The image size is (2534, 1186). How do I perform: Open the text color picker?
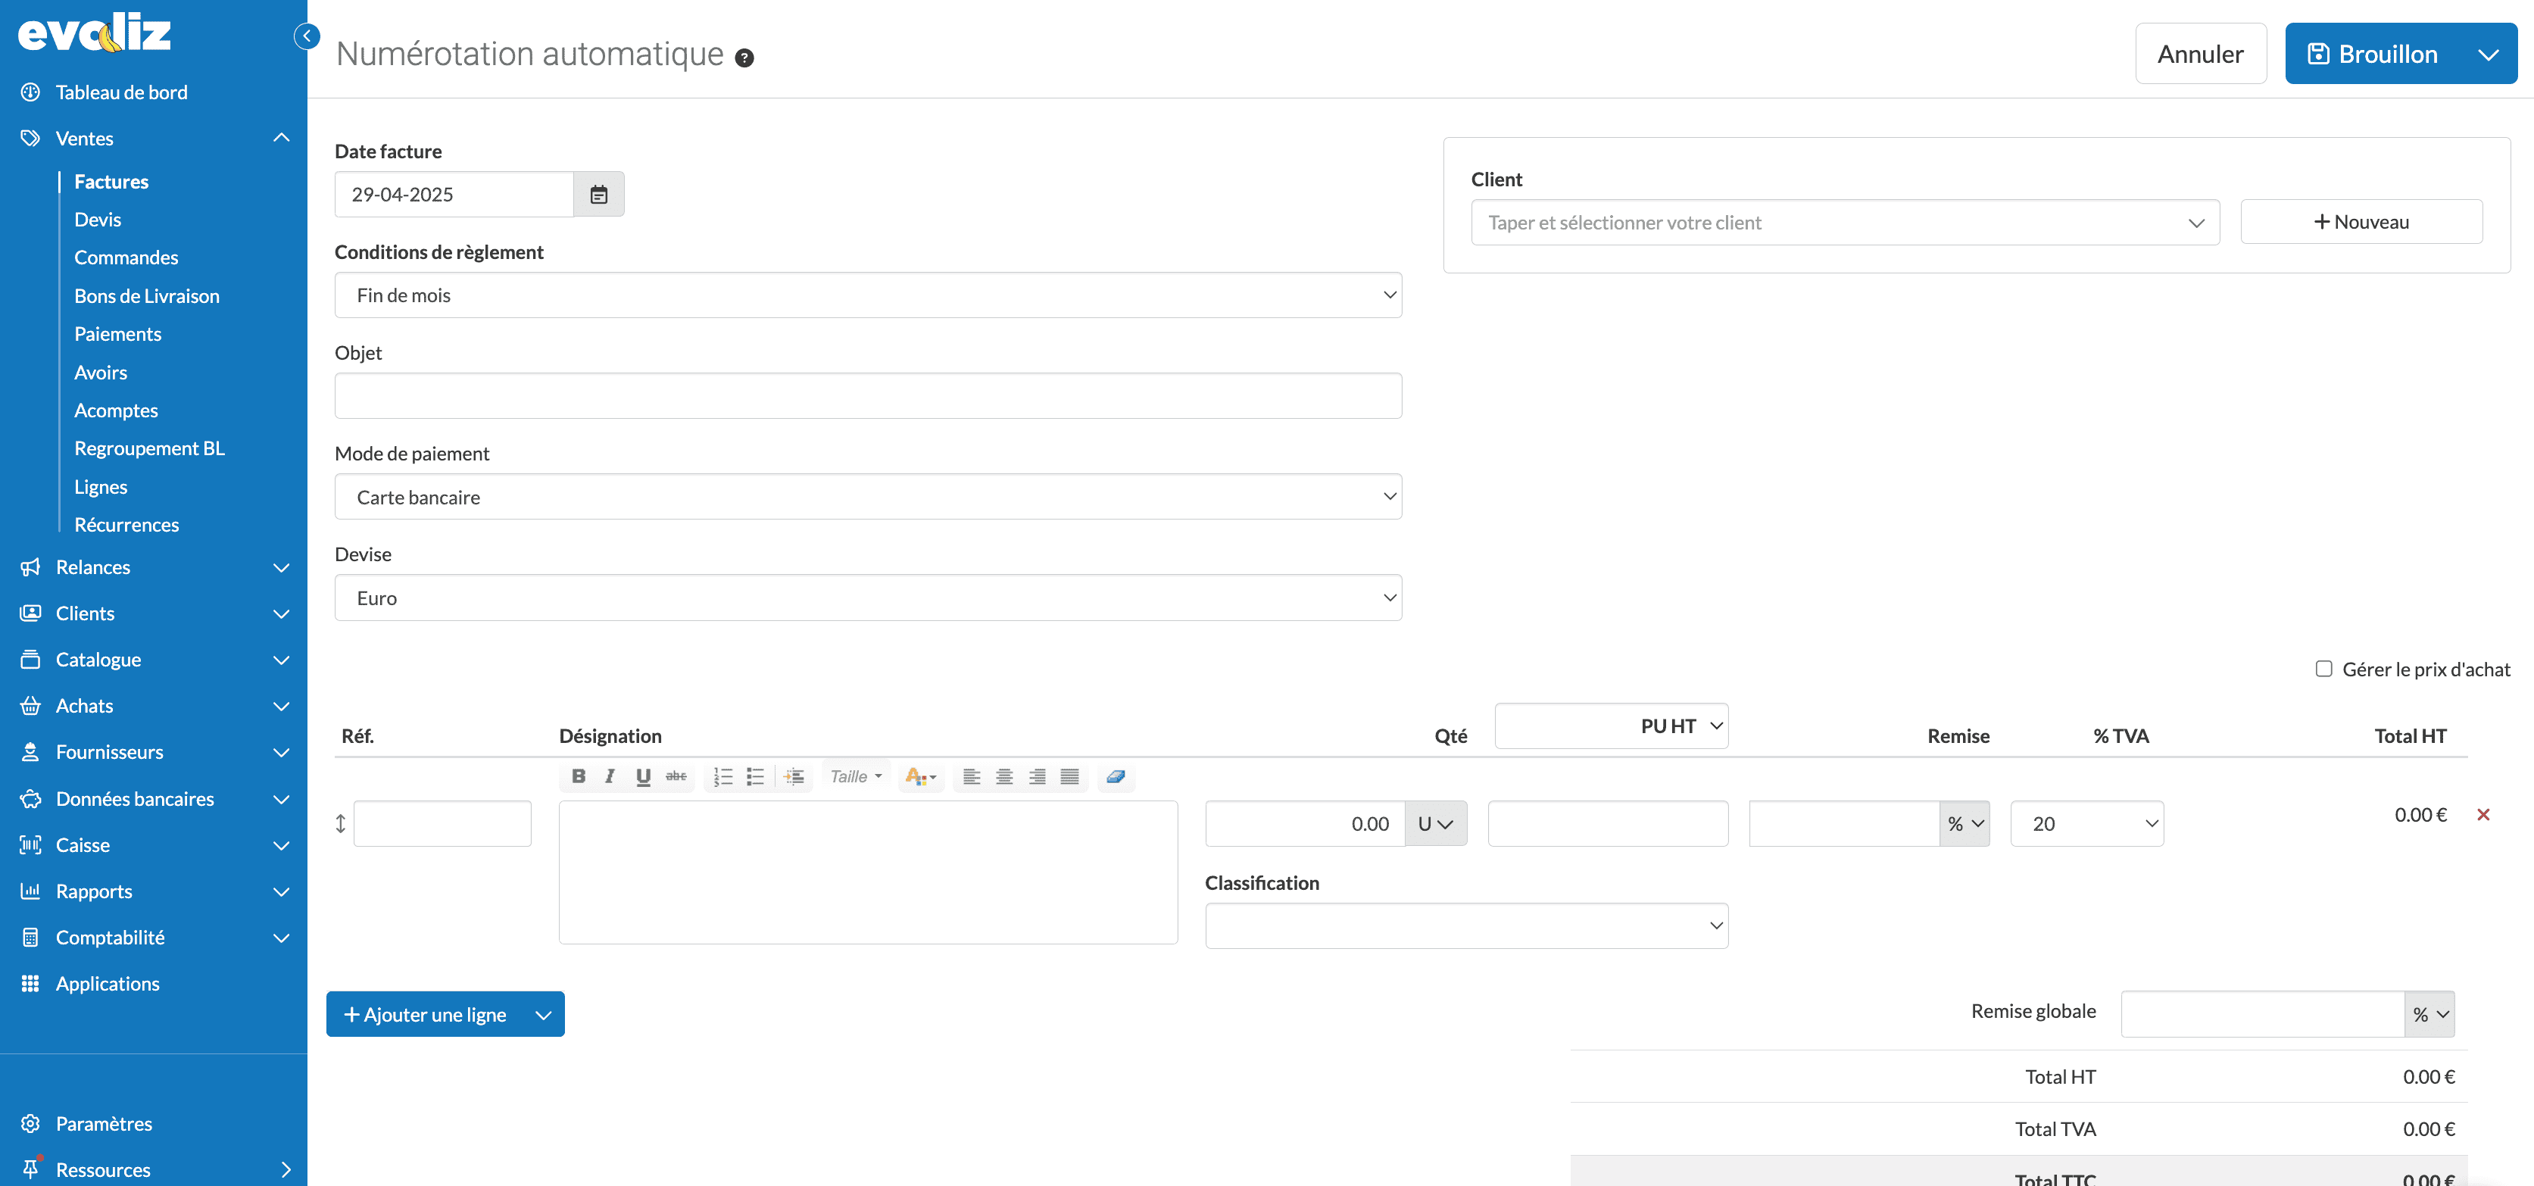(919, 776)
